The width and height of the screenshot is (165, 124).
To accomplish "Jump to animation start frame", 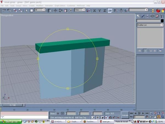I will (x=131, y=113).
